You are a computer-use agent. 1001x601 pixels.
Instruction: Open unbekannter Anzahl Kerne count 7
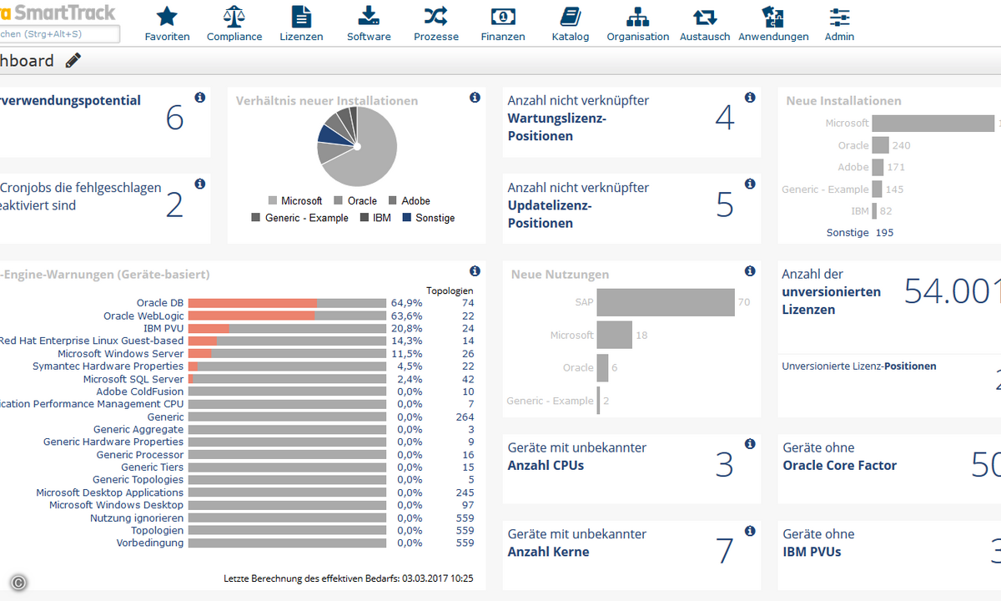click(725, 551)
